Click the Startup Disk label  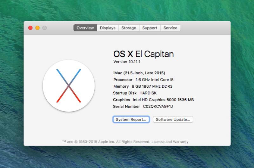pos(125,93)
